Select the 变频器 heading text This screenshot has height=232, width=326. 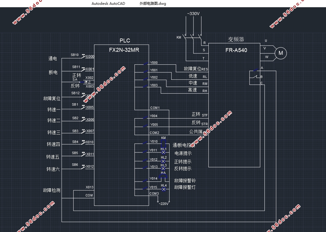[236, 39]
